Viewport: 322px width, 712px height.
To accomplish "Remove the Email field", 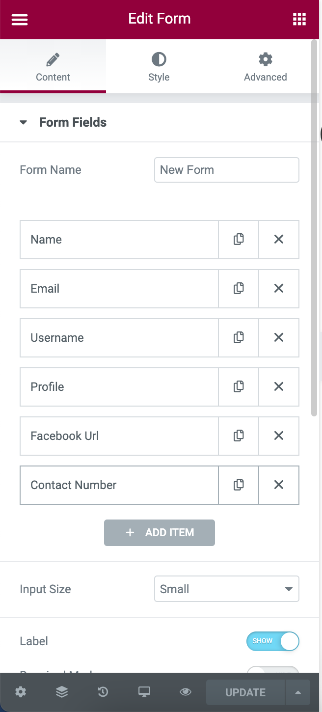I will [x=279, y=289].
